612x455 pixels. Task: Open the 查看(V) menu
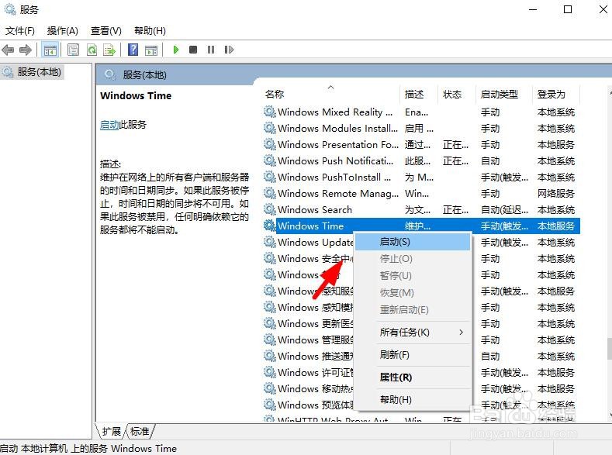click(105, 30)
